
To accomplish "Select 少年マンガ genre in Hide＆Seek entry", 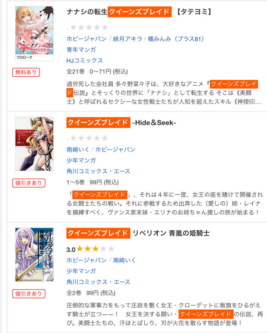I will pos(81,160).
